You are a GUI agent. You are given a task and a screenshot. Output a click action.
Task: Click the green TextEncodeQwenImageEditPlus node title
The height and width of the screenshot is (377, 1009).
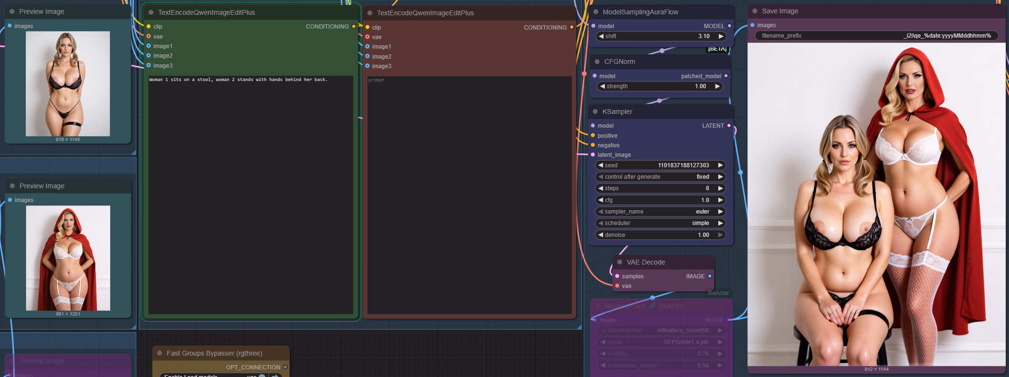tap(206, 12)
